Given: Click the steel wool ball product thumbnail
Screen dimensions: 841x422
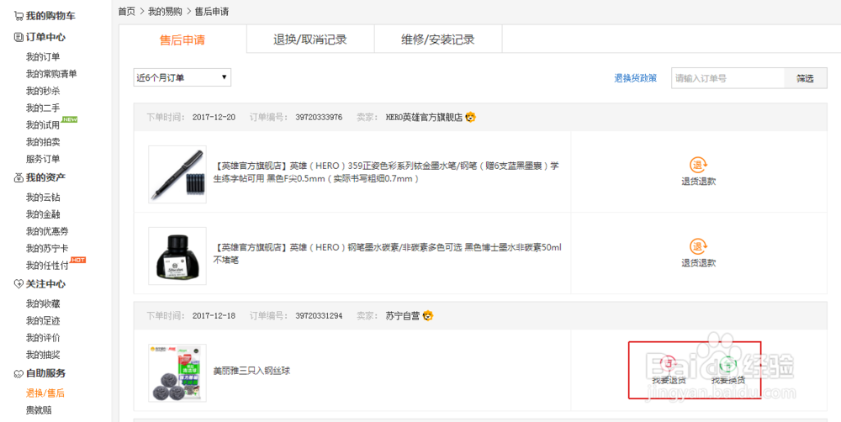Looking at the screenshot, I should point(177,373).
